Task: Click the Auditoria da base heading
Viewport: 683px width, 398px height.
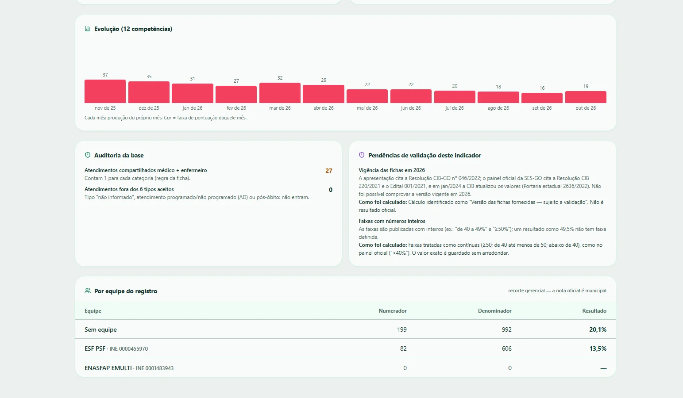Action: [119, 155]
